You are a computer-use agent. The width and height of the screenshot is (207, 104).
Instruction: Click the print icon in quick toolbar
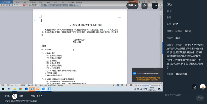(9, 5)
